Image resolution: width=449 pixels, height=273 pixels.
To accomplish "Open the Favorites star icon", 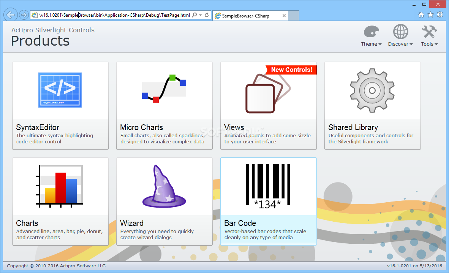I will click(x=430, y=14).
